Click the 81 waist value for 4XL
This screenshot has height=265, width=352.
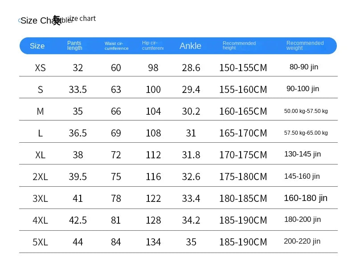click(x=116, y=220)
